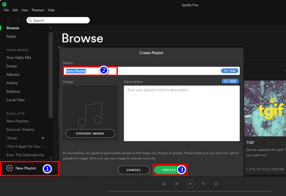
Task: Click the Description text area
Action: coord(182,113)
